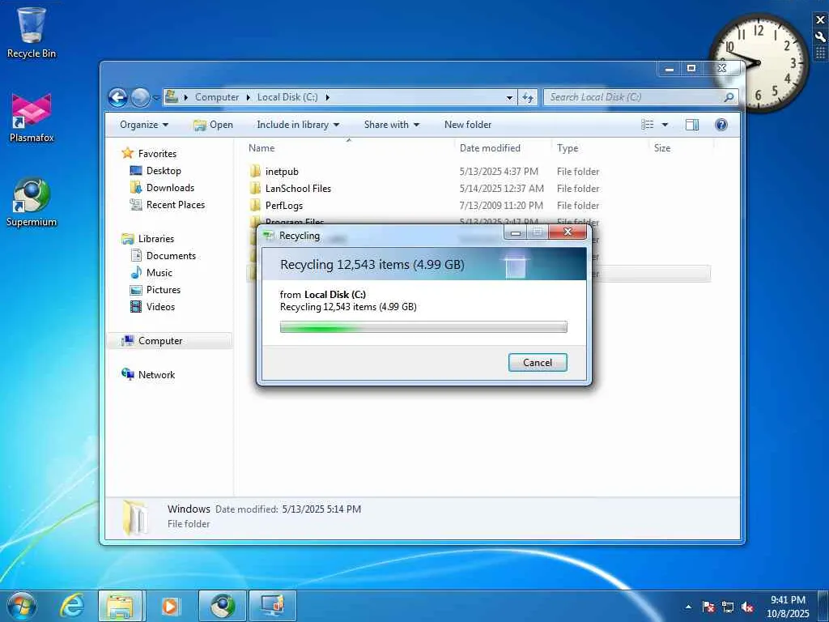The width and height of the screenshot is (829, 622).
Task: Open the last pinned taskbar application
Action: (x=273, y=606)
